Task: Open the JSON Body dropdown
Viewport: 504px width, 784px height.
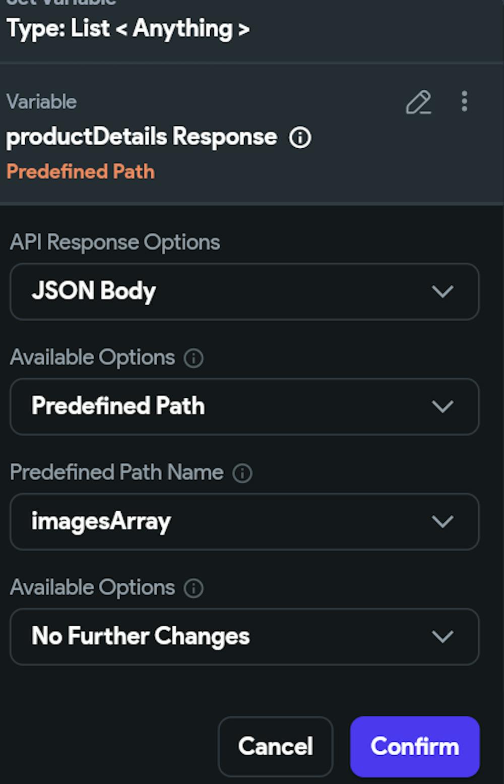Action: coord(244,291)
